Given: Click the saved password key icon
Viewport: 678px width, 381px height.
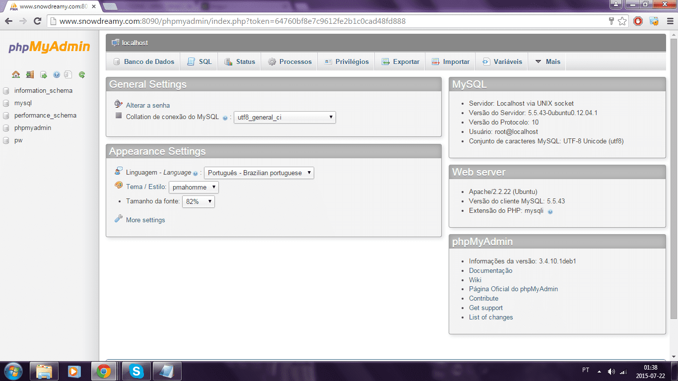Looking at the screenshot, I should click(x=611, y=21).
